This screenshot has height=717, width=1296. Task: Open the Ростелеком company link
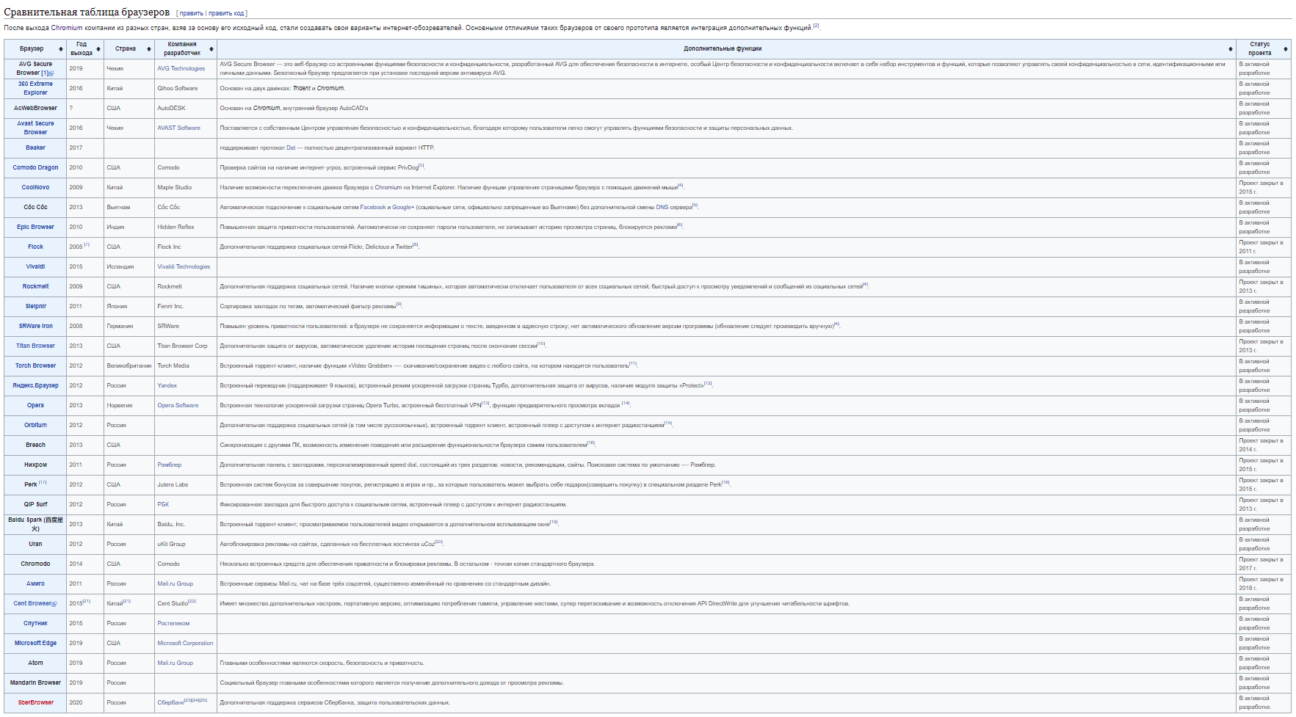coord(173,623)
